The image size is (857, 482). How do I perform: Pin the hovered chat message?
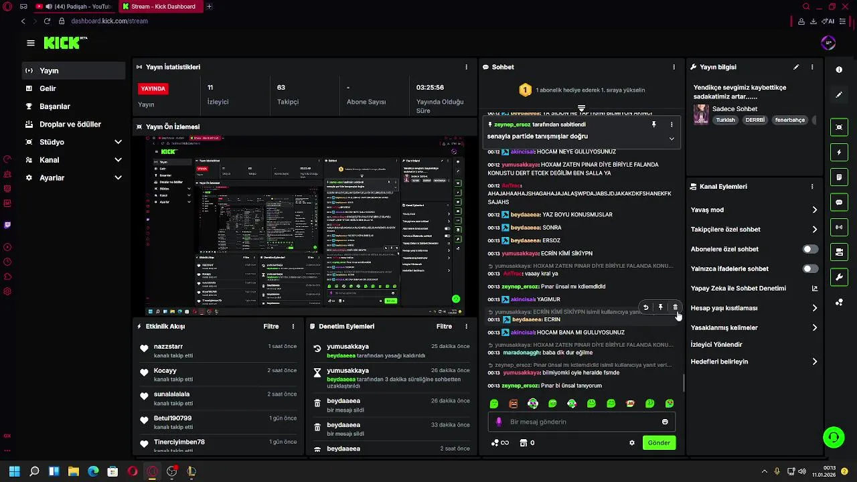[x=660, y=307]
